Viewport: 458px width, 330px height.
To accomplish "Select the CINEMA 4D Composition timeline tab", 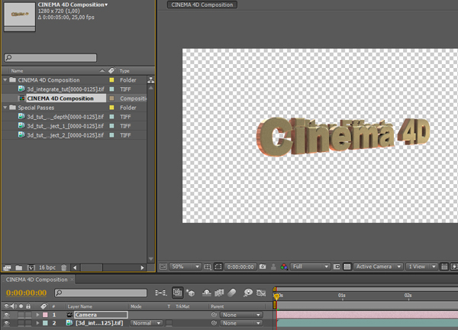I will pos(37,280).
